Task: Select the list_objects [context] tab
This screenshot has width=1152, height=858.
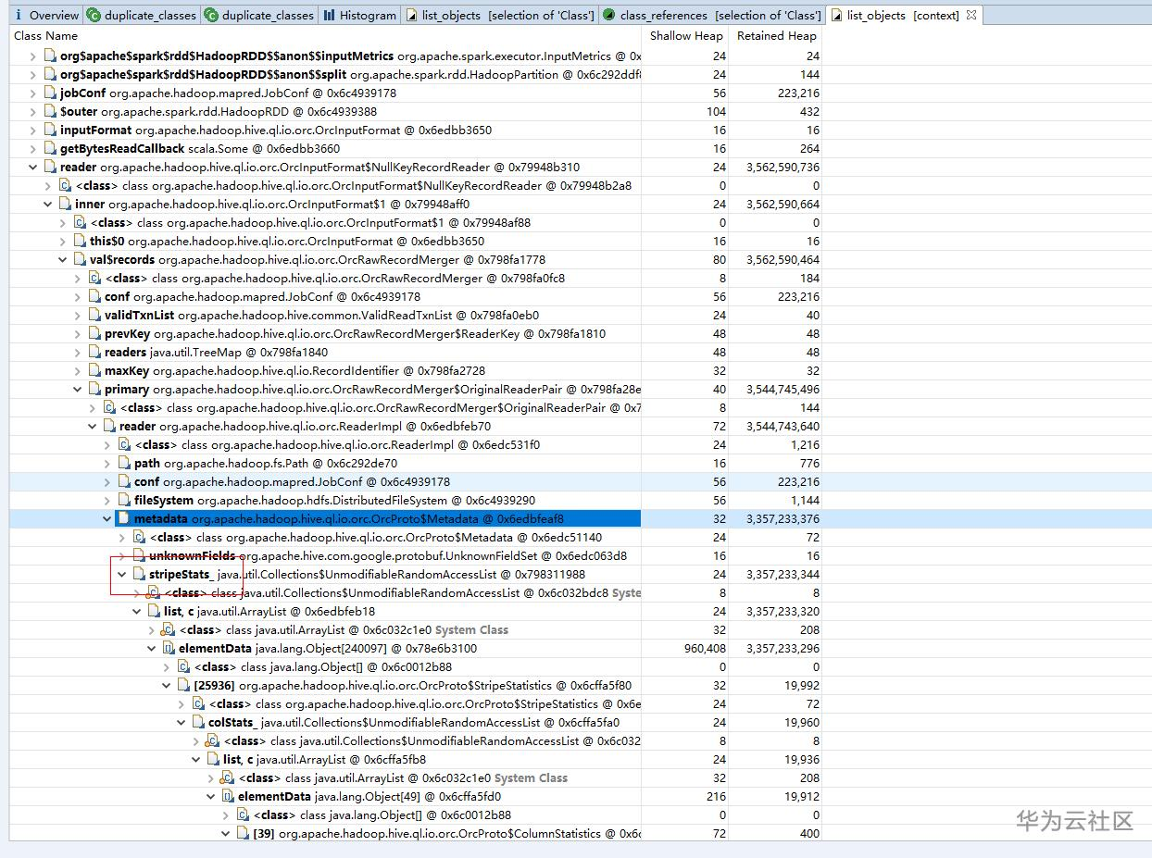Action: tap(895, 15)
